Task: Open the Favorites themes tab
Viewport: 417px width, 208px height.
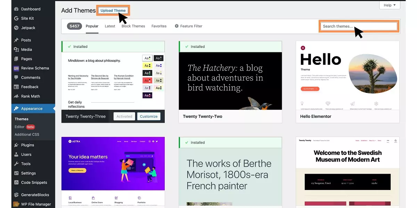Action: pos(159,26)
